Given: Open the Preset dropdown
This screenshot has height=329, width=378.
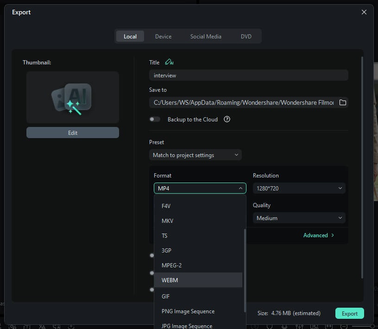Looking at the screenshot, I should [x=195, y=155].
